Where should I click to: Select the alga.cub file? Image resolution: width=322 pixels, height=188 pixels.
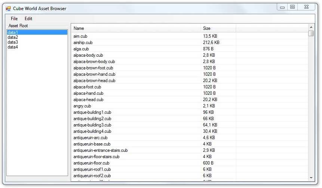pos(81,49)
